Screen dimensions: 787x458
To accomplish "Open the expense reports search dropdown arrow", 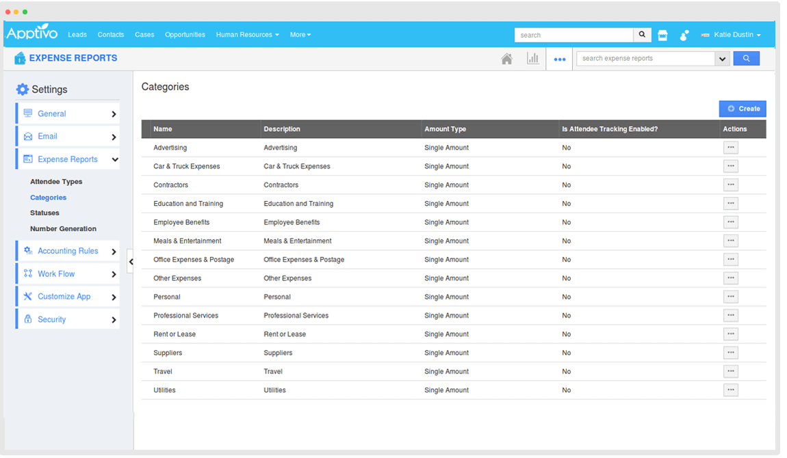I will point(722,59).
